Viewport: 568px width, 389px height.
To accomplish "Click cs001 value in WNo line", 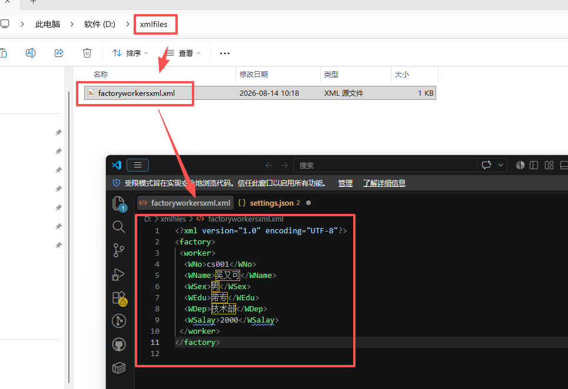I will (218, 264).
